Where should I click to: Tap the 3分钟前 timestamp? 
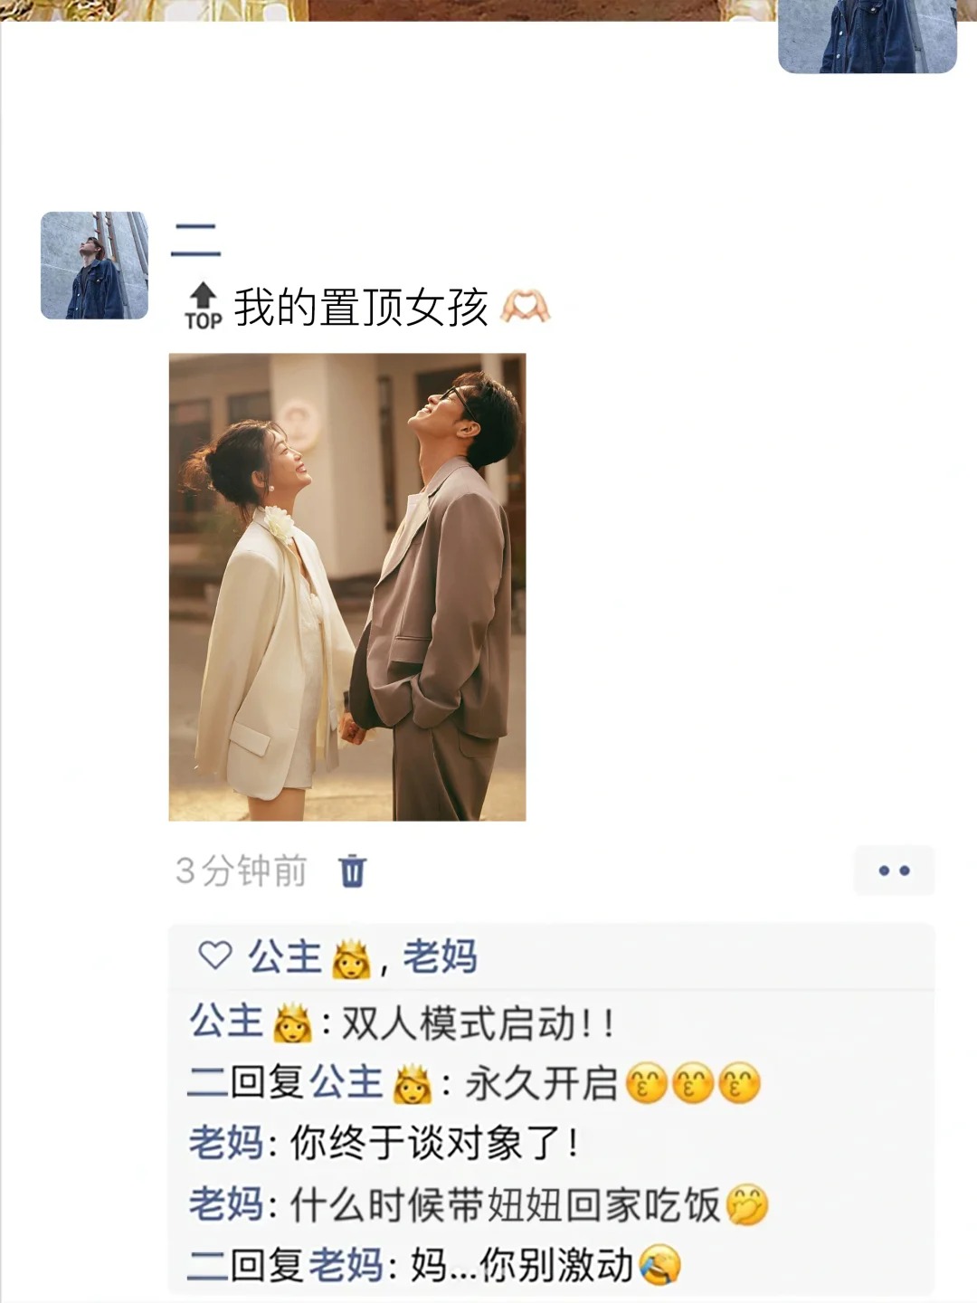pyautogui.click(x=241, y=870)
